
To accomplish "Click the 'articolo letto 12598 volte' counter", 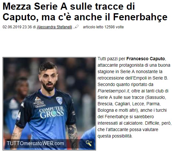I will [103, 27].
